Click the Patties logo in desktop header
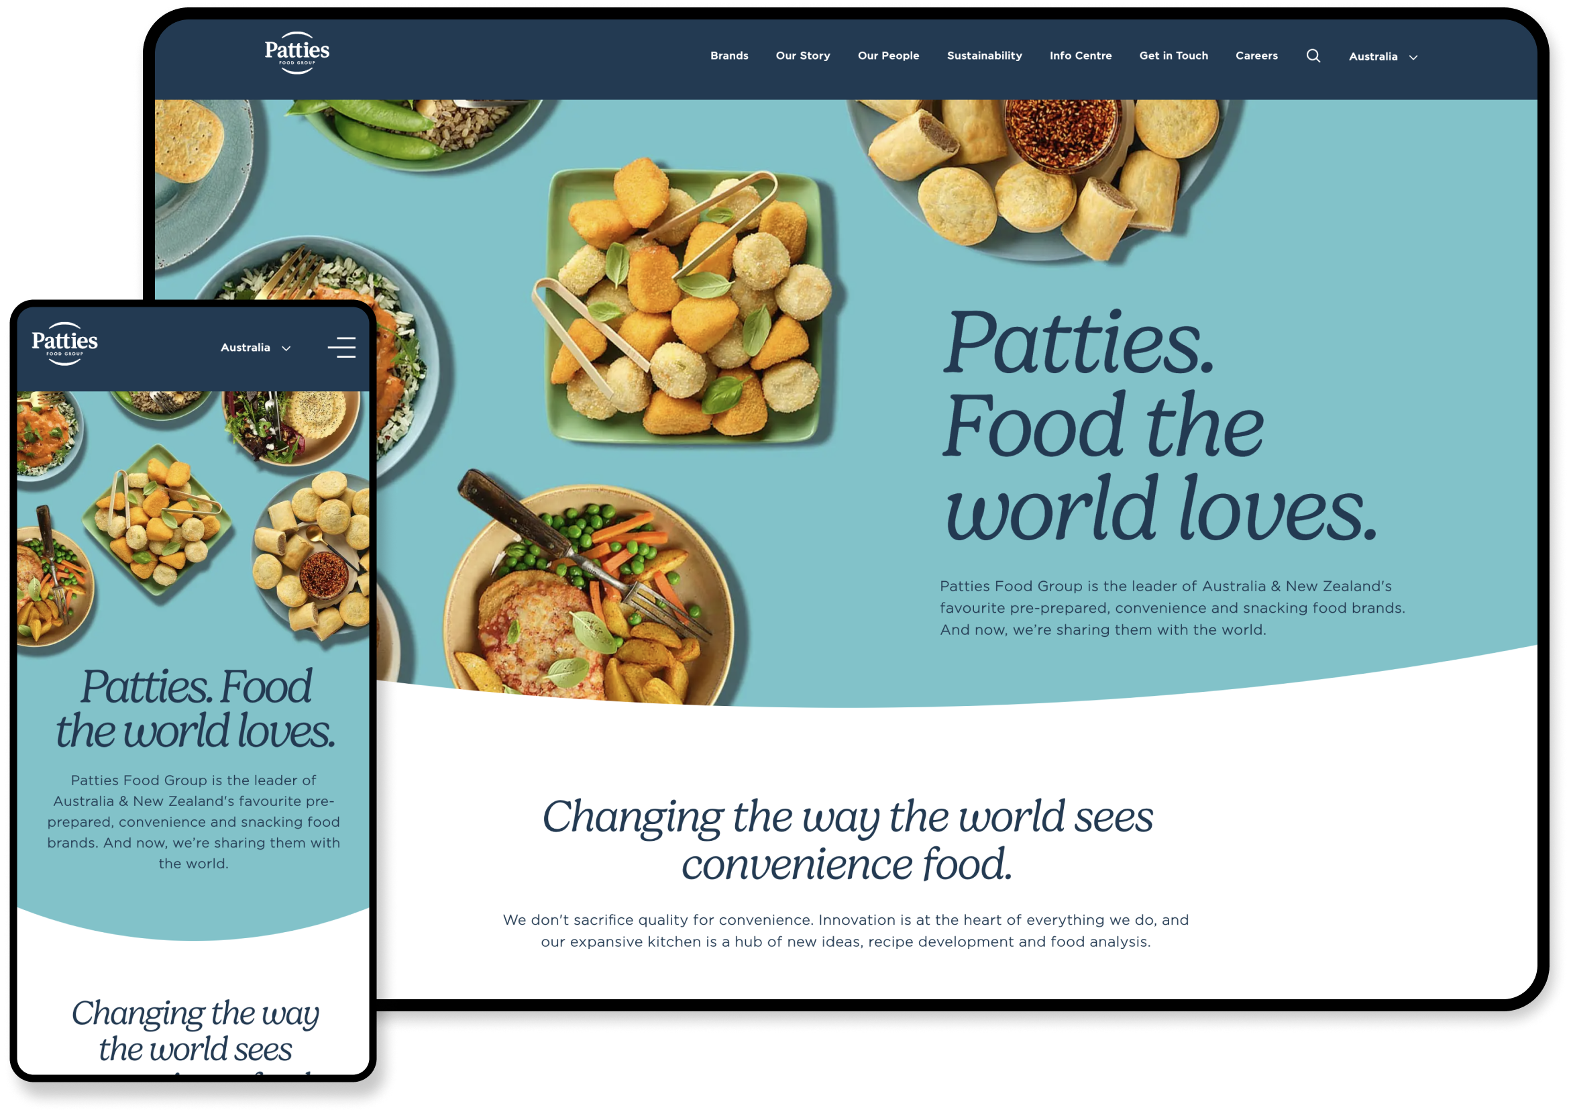The height and width of the screenshot is (1116, 1571). pos(296,53)
